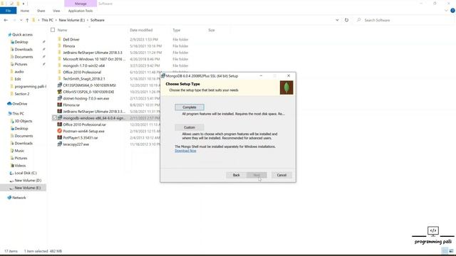
Task: Sort by the Date modified column
Action: (x=141, y=30)
